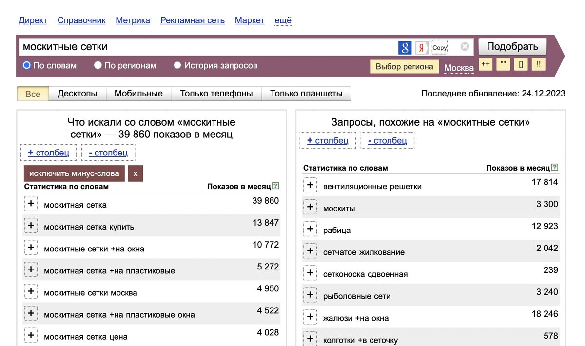Switch to the Все device tab
Image resolution: width=585 pixels, height=346 pixels.
[x=33, y=94]
